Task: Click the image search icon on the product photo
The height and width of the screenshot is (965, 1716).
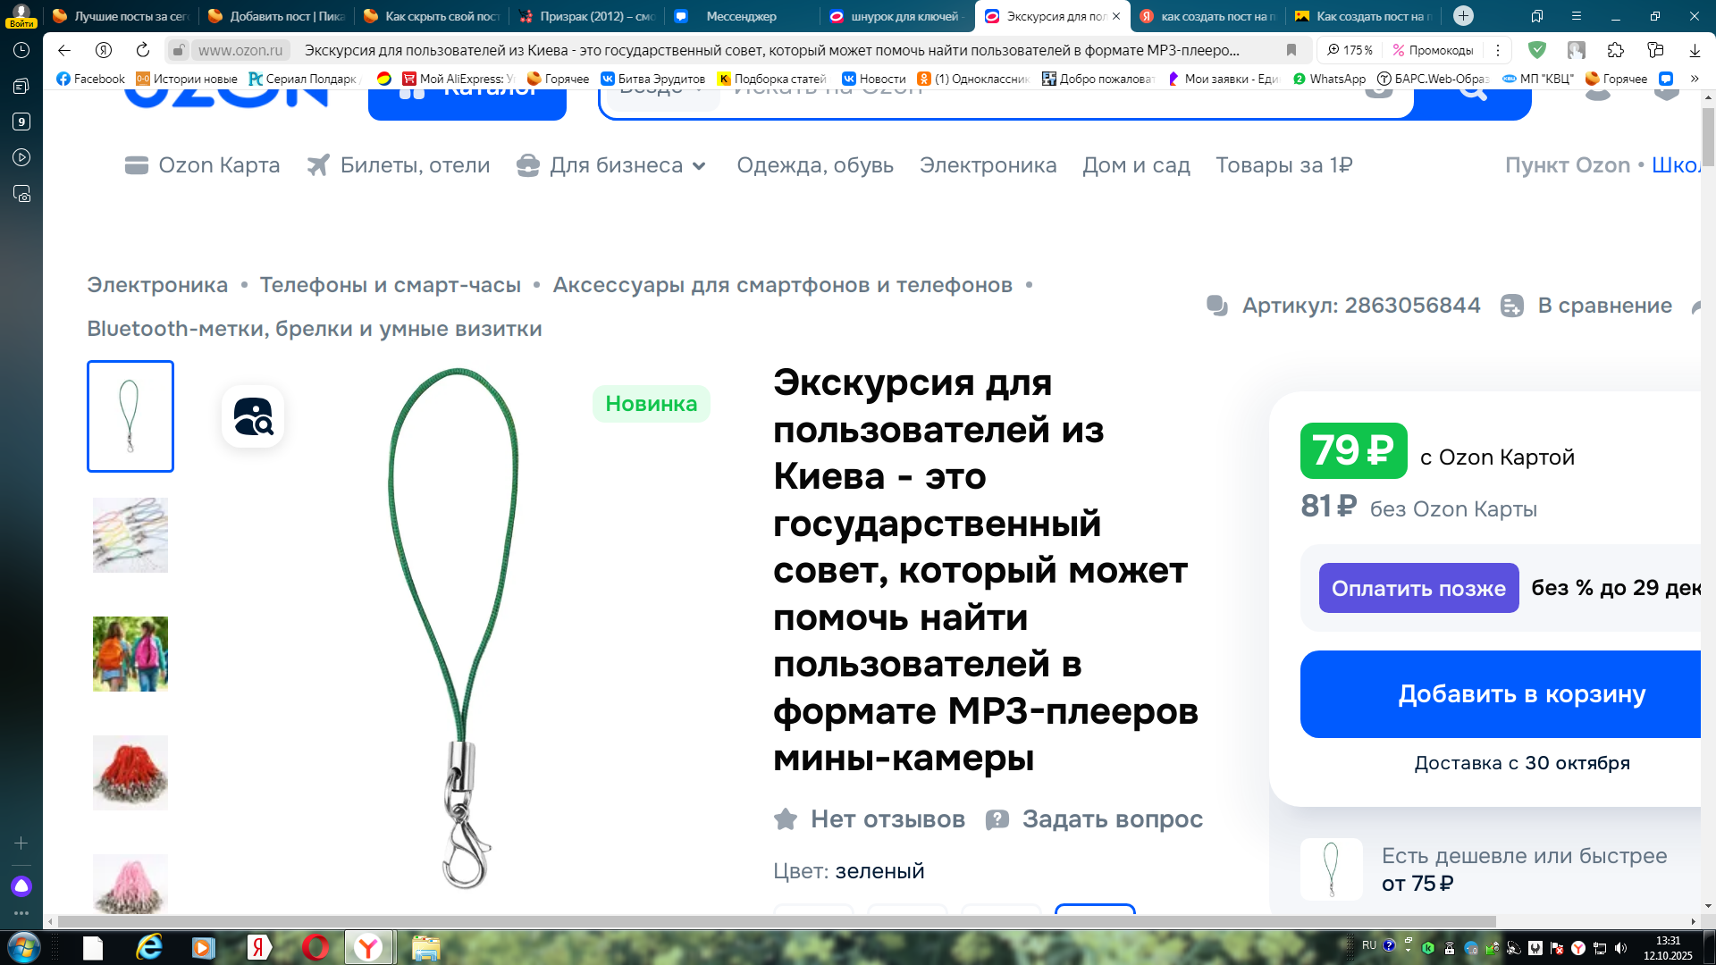Action: tap(253, 416)
